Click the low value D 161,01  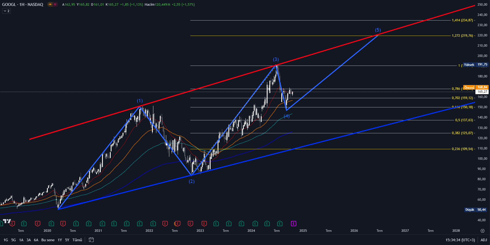click(x=97, y=5)
